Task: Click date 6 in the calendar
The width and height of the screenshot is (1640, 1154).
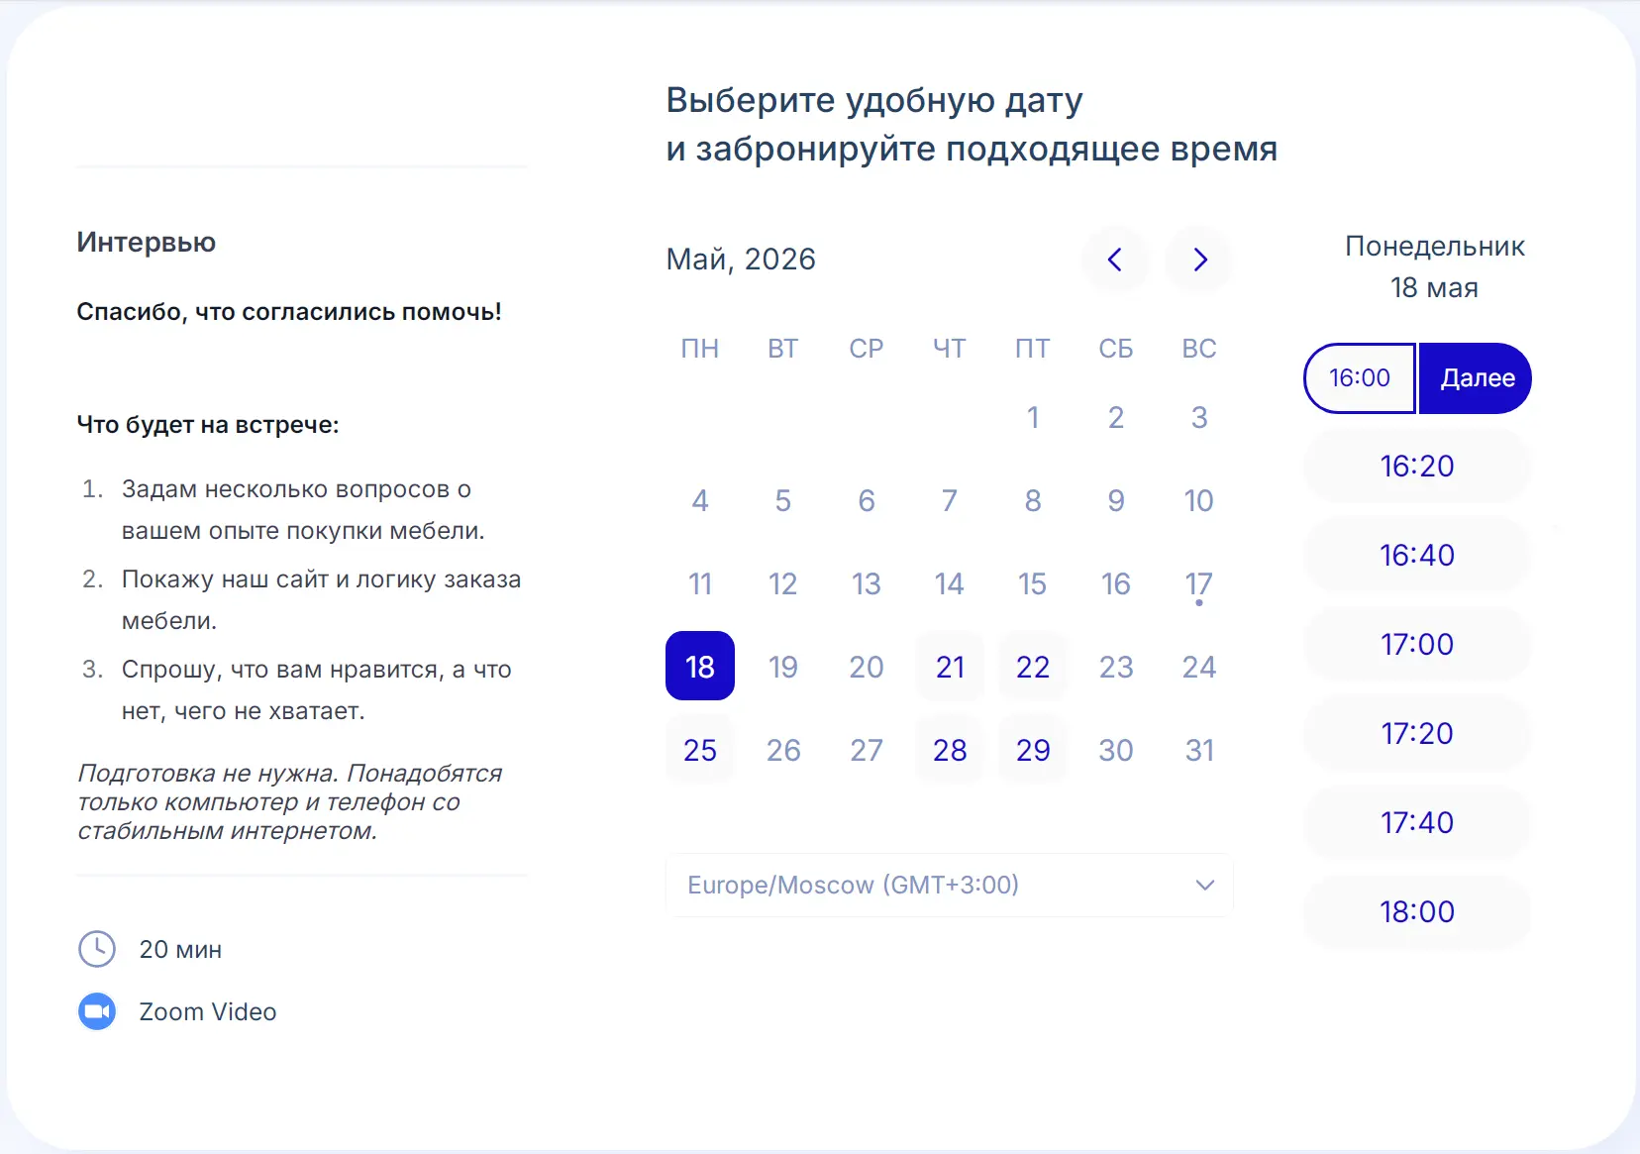Action: [x=867, y=500]
